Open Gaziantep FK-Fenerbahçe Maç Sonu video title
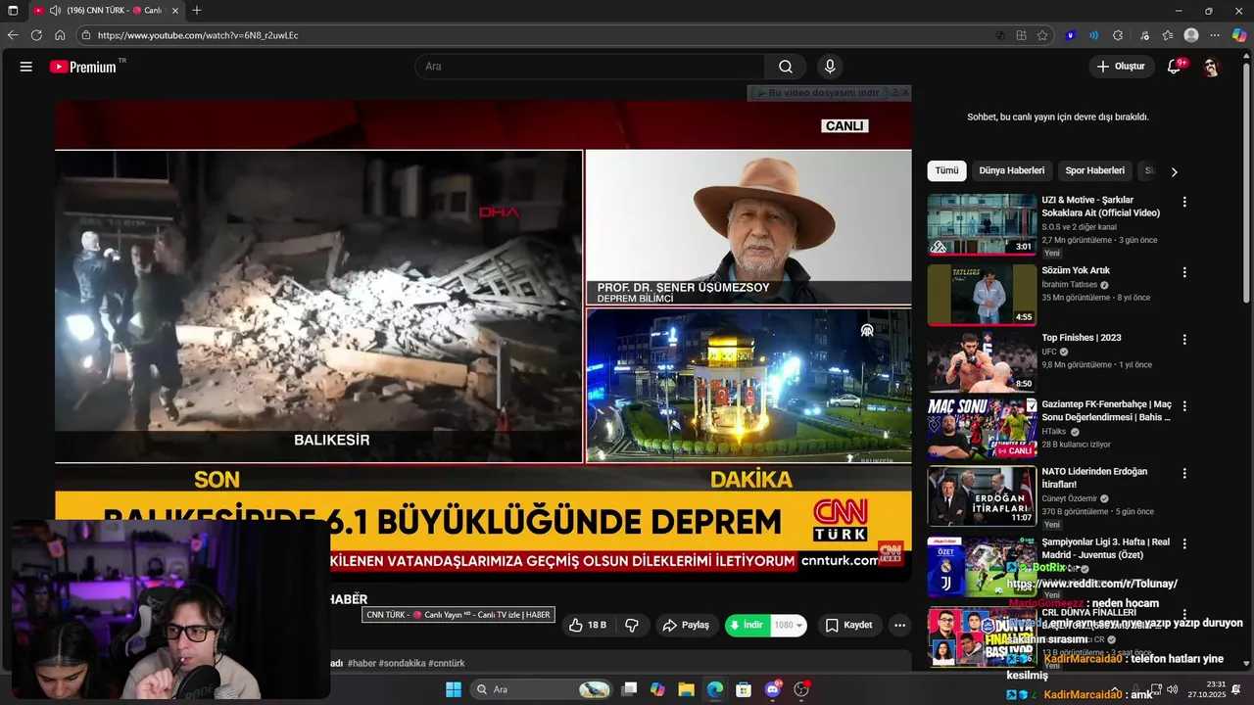 tap(1106, 410)
